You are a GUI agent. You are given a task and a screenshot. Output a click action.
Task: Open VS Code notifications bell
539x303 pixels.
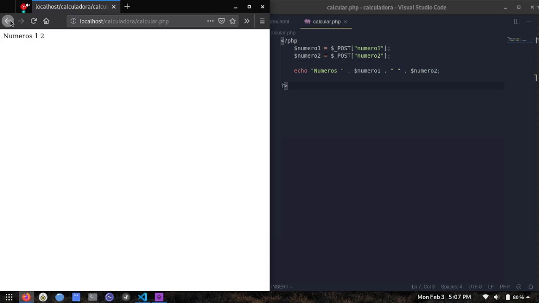tap(531, 287)
